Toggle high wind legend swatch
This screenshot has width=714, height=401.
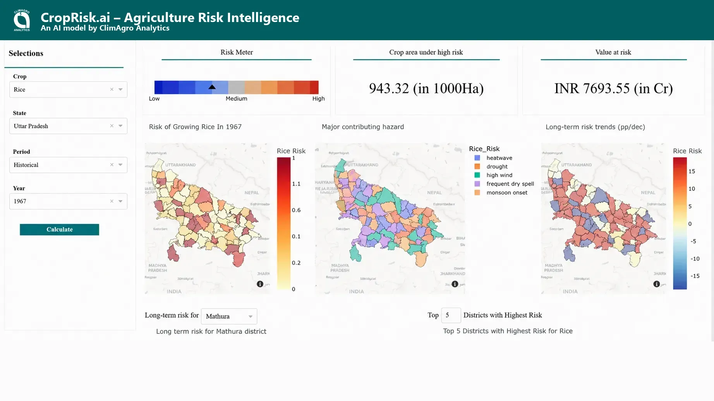pos(477,175)
